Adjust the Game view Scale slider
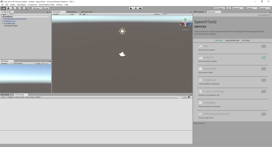 [43, 64]
